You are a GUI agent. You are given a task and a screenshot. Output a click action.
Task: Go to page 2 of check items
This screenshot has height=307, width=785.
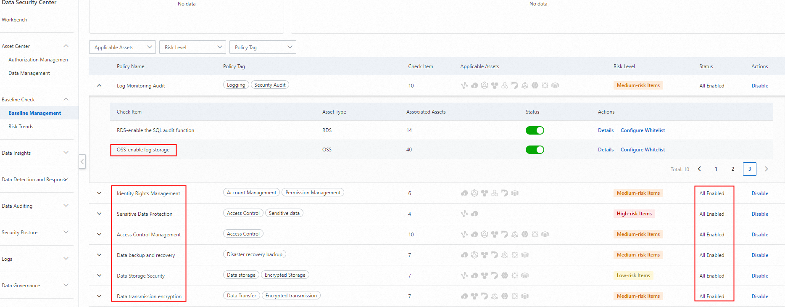(732, 169)
